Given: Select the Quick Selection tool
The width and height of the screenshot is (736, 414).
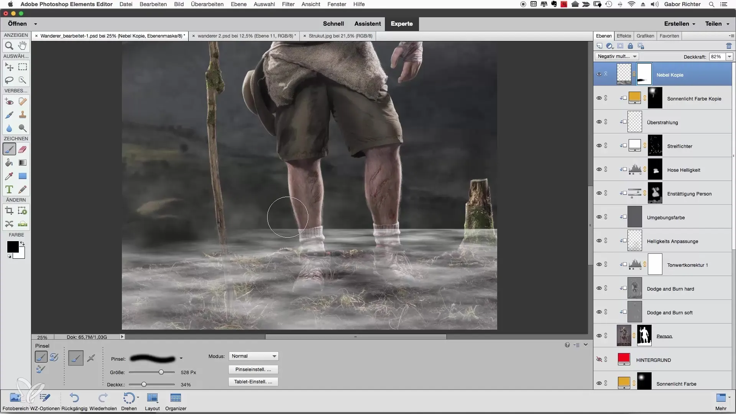Looking at the screenshot, I should tap(23, 80).
